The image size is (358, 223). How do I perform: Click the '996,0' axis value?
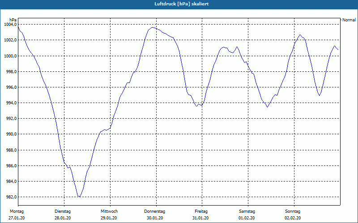coord(12,87)
